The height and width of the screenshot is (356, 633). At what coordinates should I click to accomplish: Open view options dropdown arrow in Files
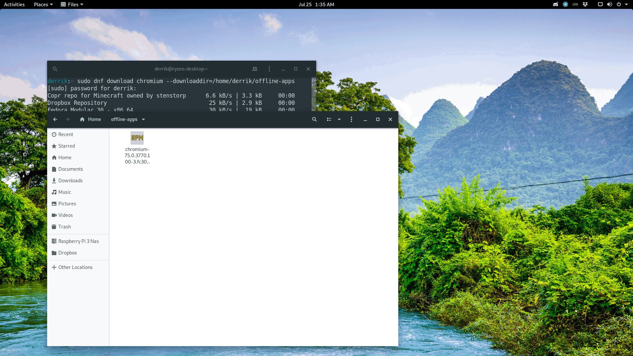339,119
